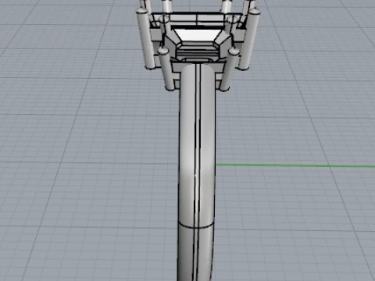Select the ring band's upper shank surface

click(x=197, y=146)
